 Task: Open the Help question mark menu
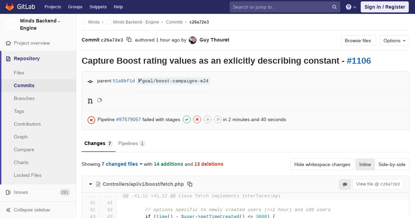pos(351,7)
